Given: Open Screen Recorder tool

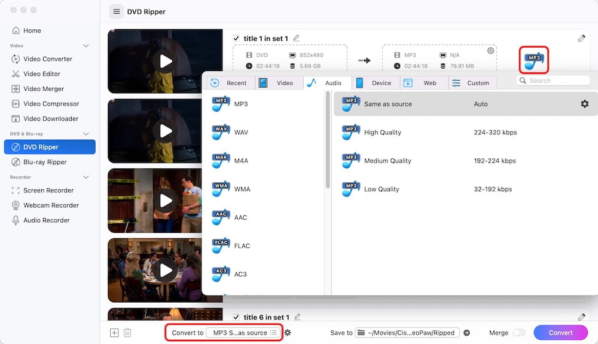Looking at the screenshot, I should (x=42, y=190).
